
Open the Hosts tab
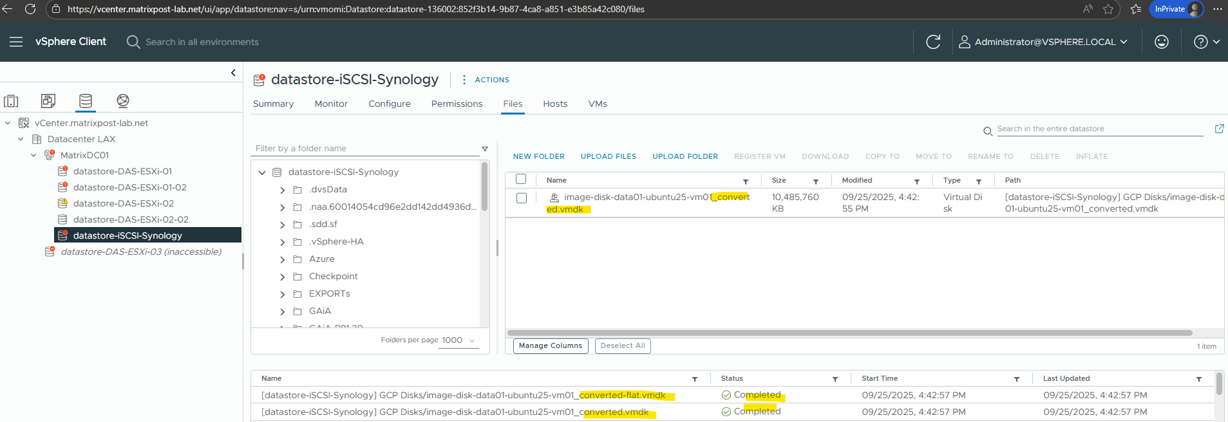(x=555, y=104)
